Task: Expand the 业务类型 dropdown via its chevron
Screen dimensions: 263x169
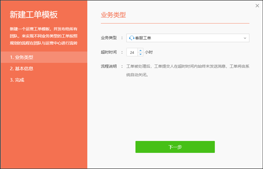Action: [245, 38]
